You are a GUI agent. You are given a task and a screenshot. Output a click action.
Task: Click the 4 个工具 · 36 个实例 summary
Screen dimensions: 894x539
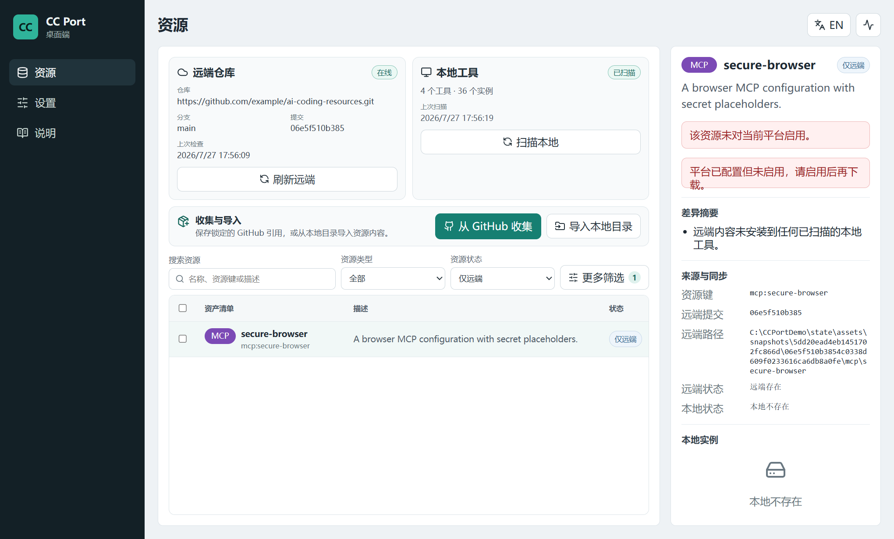point(457,91)
